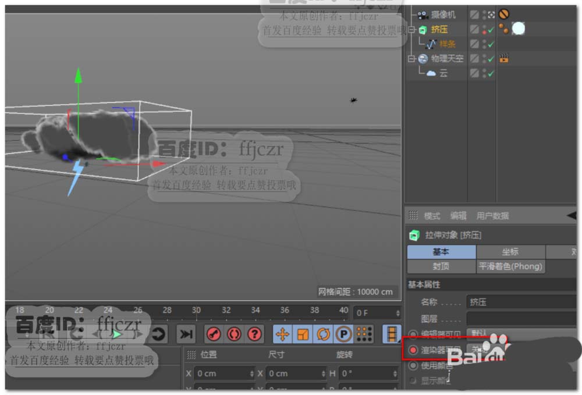
Task: Click the grip icon in attribute manager menu
Action: [413, 215]
